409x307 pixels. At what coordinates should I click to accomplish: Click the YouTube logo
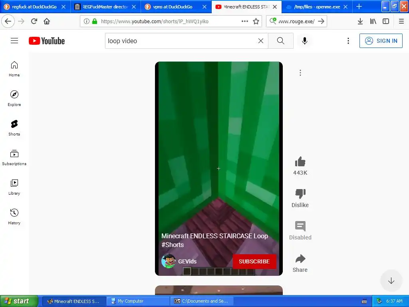coord(47,41)
